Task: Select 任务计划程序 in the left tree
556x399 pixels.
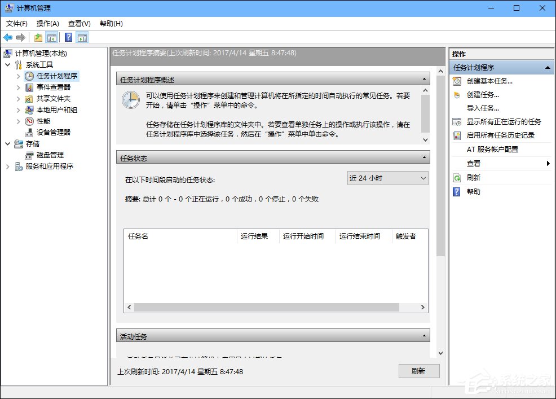Action: coord(57,76)
